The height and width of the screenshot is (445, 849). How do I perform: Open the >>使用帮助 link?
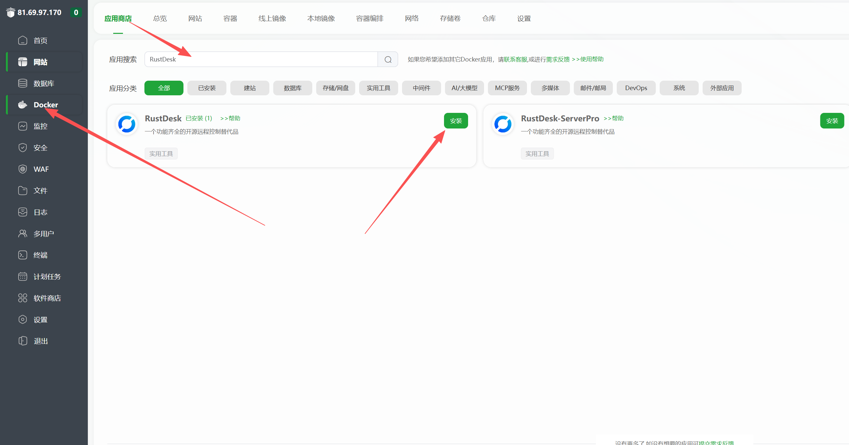click(x=588, y=59)
